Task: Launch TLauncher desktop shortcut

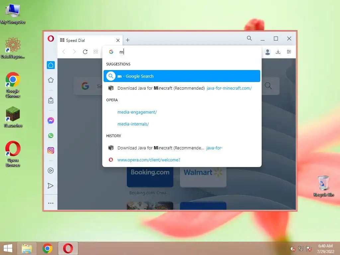Action: pos(13,117)
